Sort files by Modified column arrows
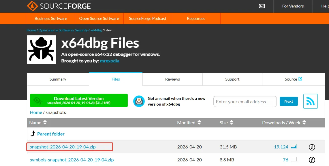329x166 pixels. tap(199, 123)
